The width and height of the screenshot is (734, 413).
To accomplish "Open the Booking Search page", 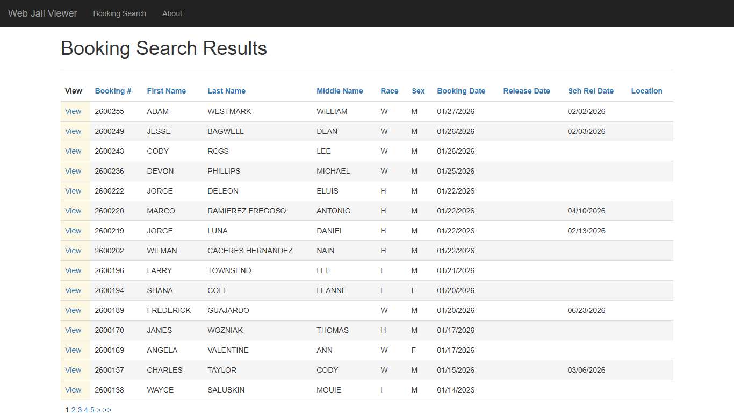I will point(119,13).
